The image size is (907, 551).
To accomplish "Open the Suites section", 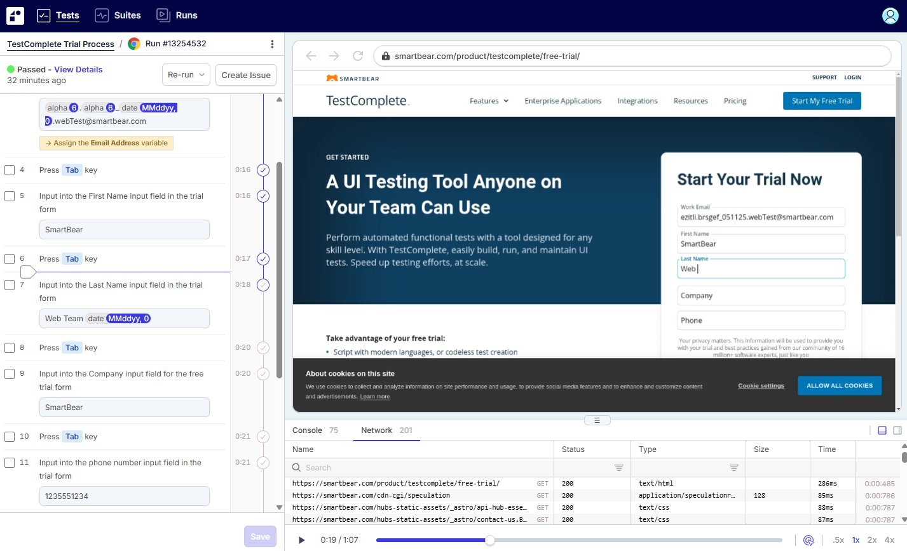I will (118, 15).
